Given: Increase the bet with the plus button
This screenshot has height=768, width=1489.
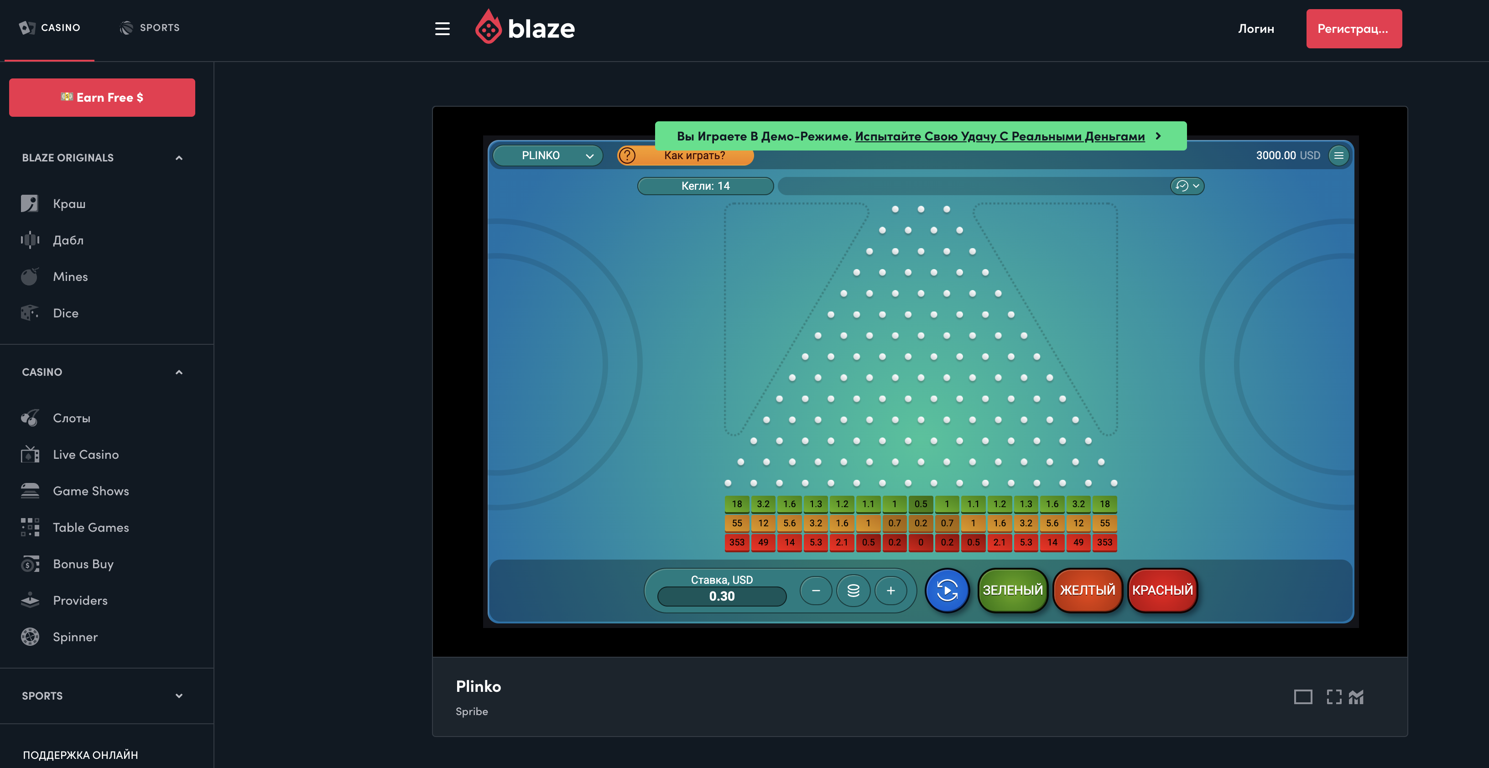Looking at the screenshot, I should pyautogui.click(x=891, y=591).
